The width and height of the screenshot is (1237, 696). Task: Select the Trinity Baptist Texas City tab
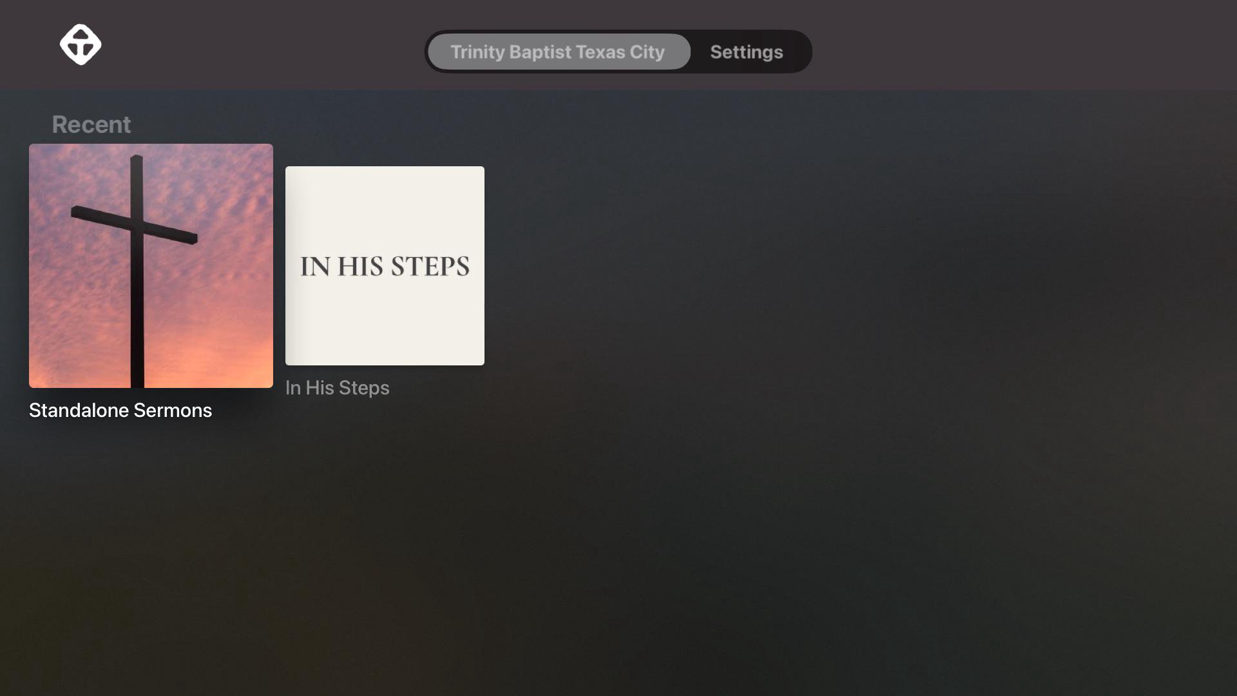point(558,52)
